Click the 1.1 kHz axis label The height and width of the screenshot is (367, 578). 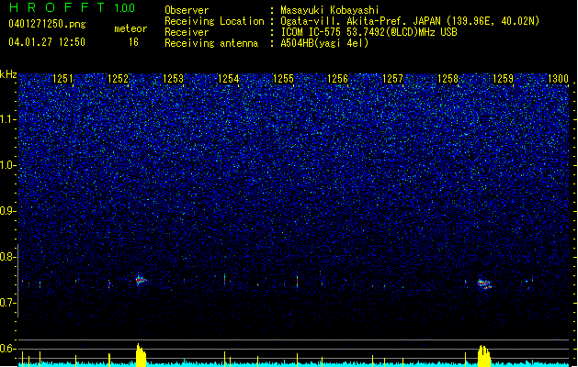(8, 119)
